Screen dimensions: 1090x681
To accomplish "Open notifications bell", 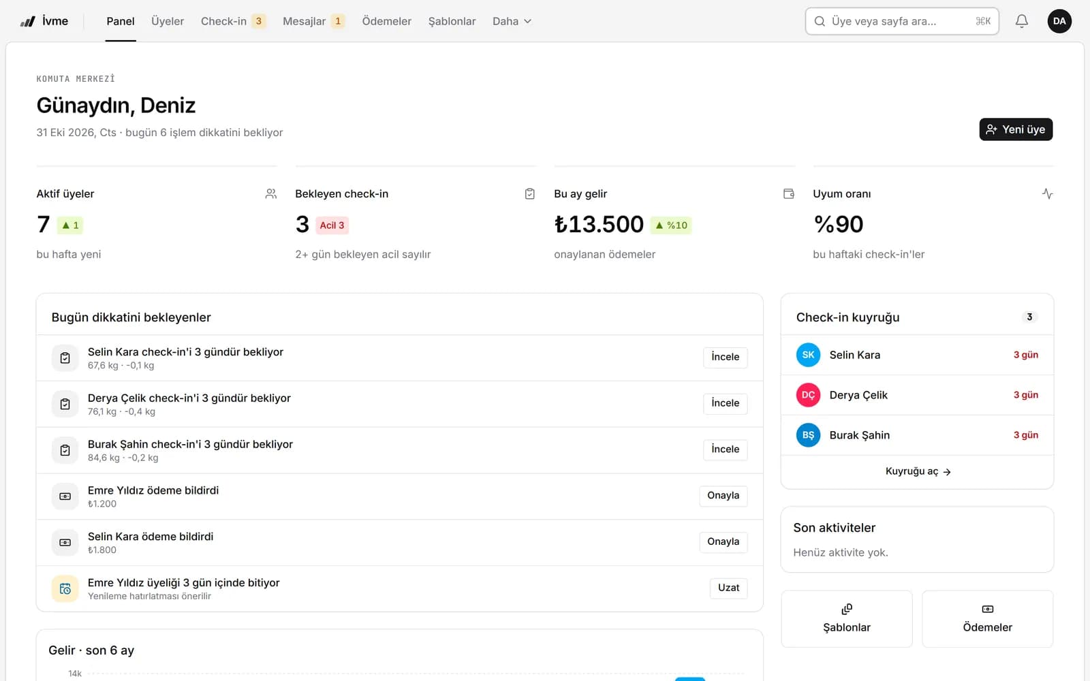I will (1021, 21).
